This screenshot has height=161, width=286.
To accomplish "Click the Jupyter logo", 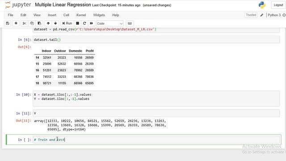I will (18, 5).
